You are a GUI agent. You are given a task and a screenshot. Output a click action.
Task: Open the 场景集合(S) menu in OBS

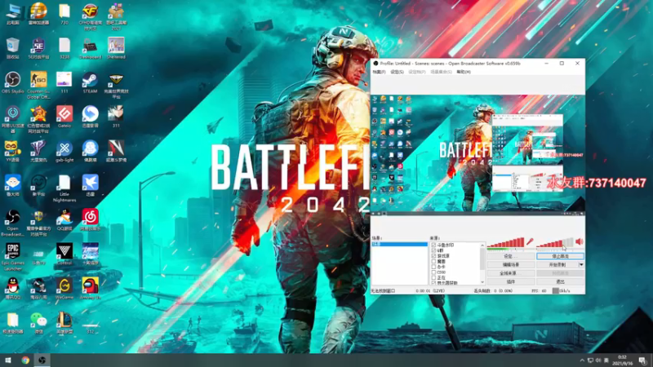coord(441,72)
